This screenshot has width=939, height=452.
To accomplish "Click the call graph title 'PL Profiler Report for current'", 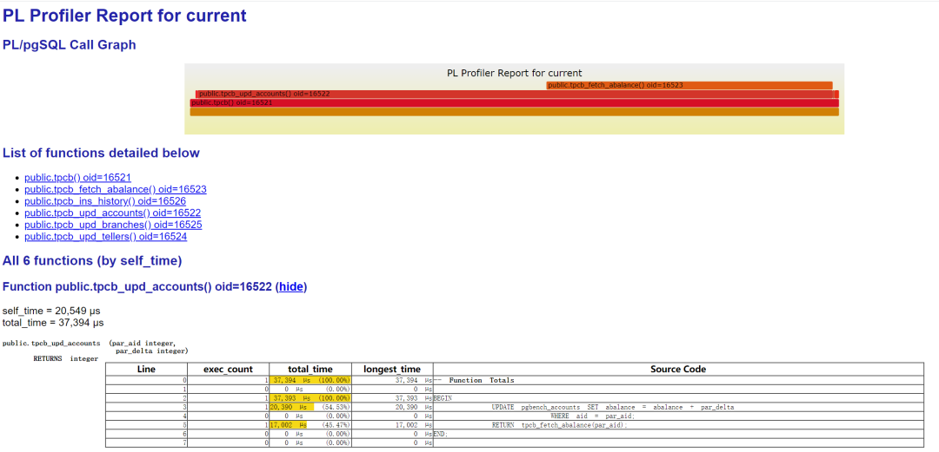I will 515,73.
